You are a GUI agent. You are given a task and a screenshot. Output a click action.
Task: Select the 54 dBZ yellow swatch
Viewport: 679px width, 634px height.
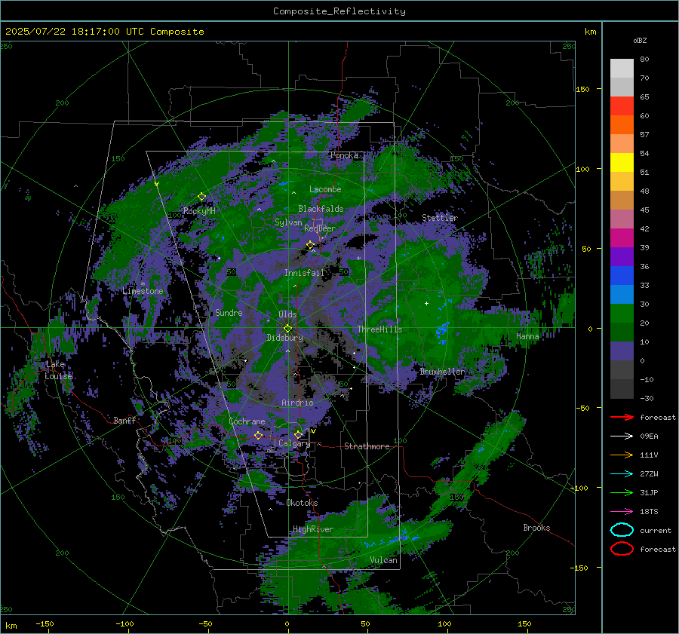pos(622,162)
